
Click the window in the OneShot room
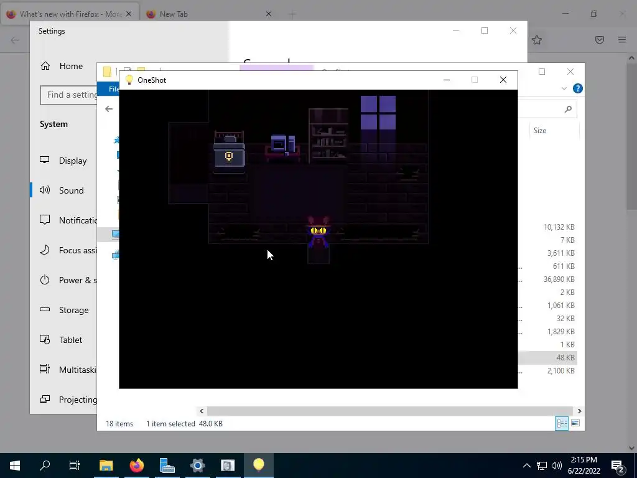378,113
